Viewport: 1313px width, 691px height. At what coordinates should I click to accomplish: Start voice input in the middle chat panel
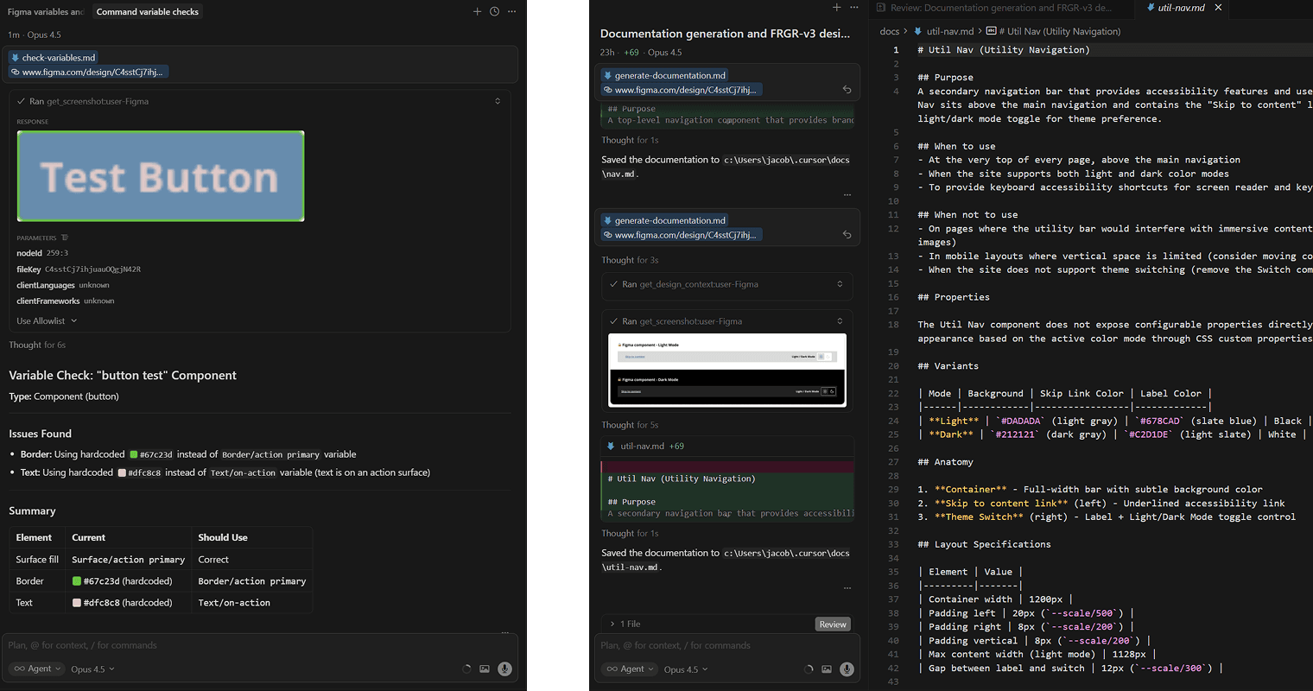pyautogui.click(x=847, y=669)
